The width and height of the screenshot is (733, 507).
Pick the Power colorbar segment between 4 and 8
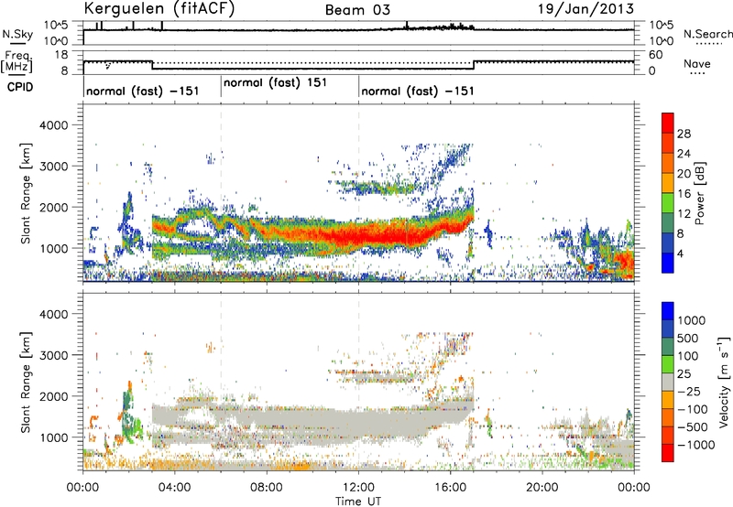pyautogui.click(x=668, y=243)
